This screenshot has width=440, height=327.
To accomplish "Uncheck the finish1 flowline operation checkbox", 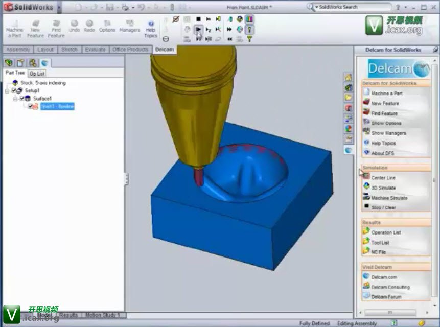I will (x=30, y=106).
